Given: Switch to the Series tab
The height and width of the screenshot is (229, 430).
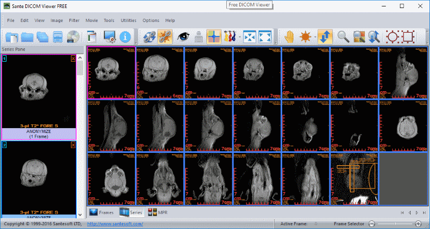Looking at the screenshot, I should click(131, 212).
